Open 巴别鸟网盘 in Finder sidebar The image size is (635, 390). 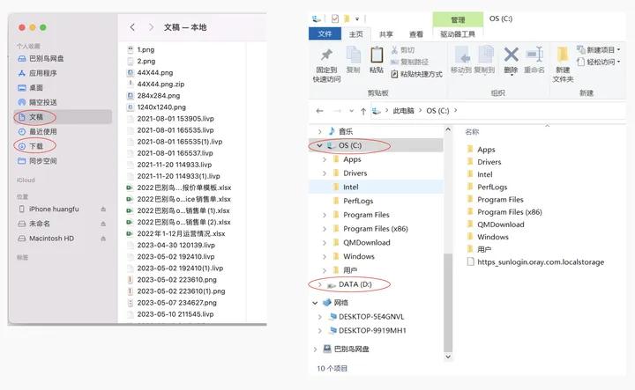click(41, 59)
